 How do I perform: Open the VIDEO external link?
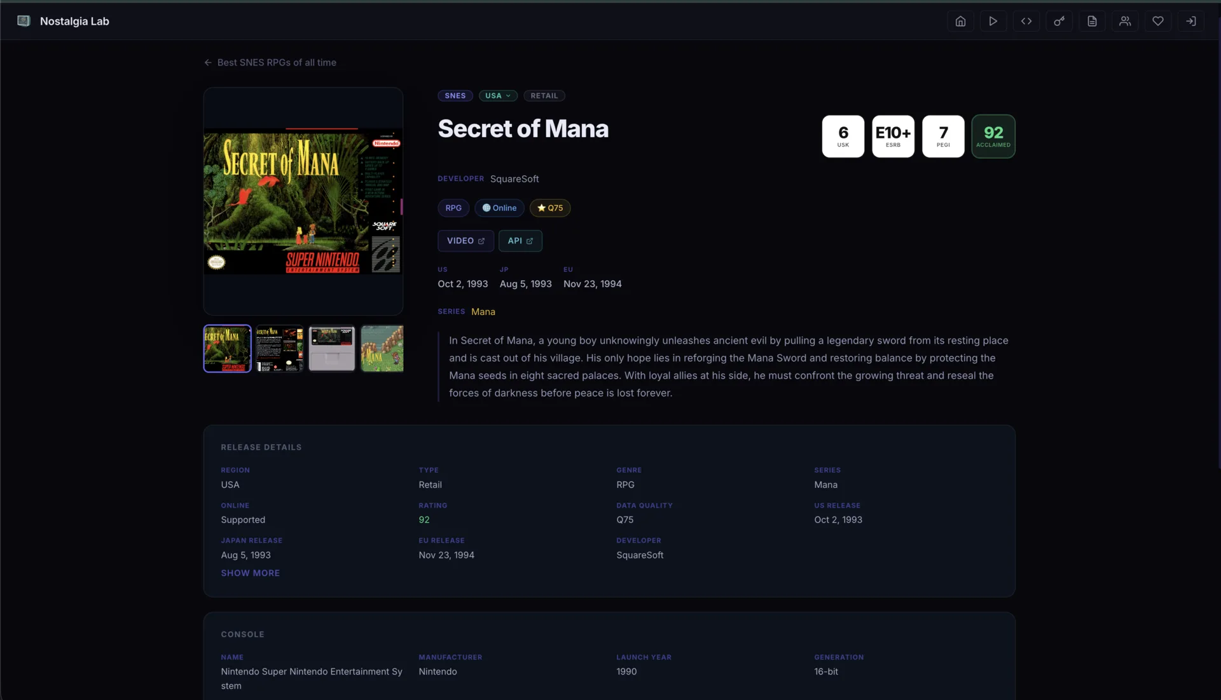tap(466, 241)
